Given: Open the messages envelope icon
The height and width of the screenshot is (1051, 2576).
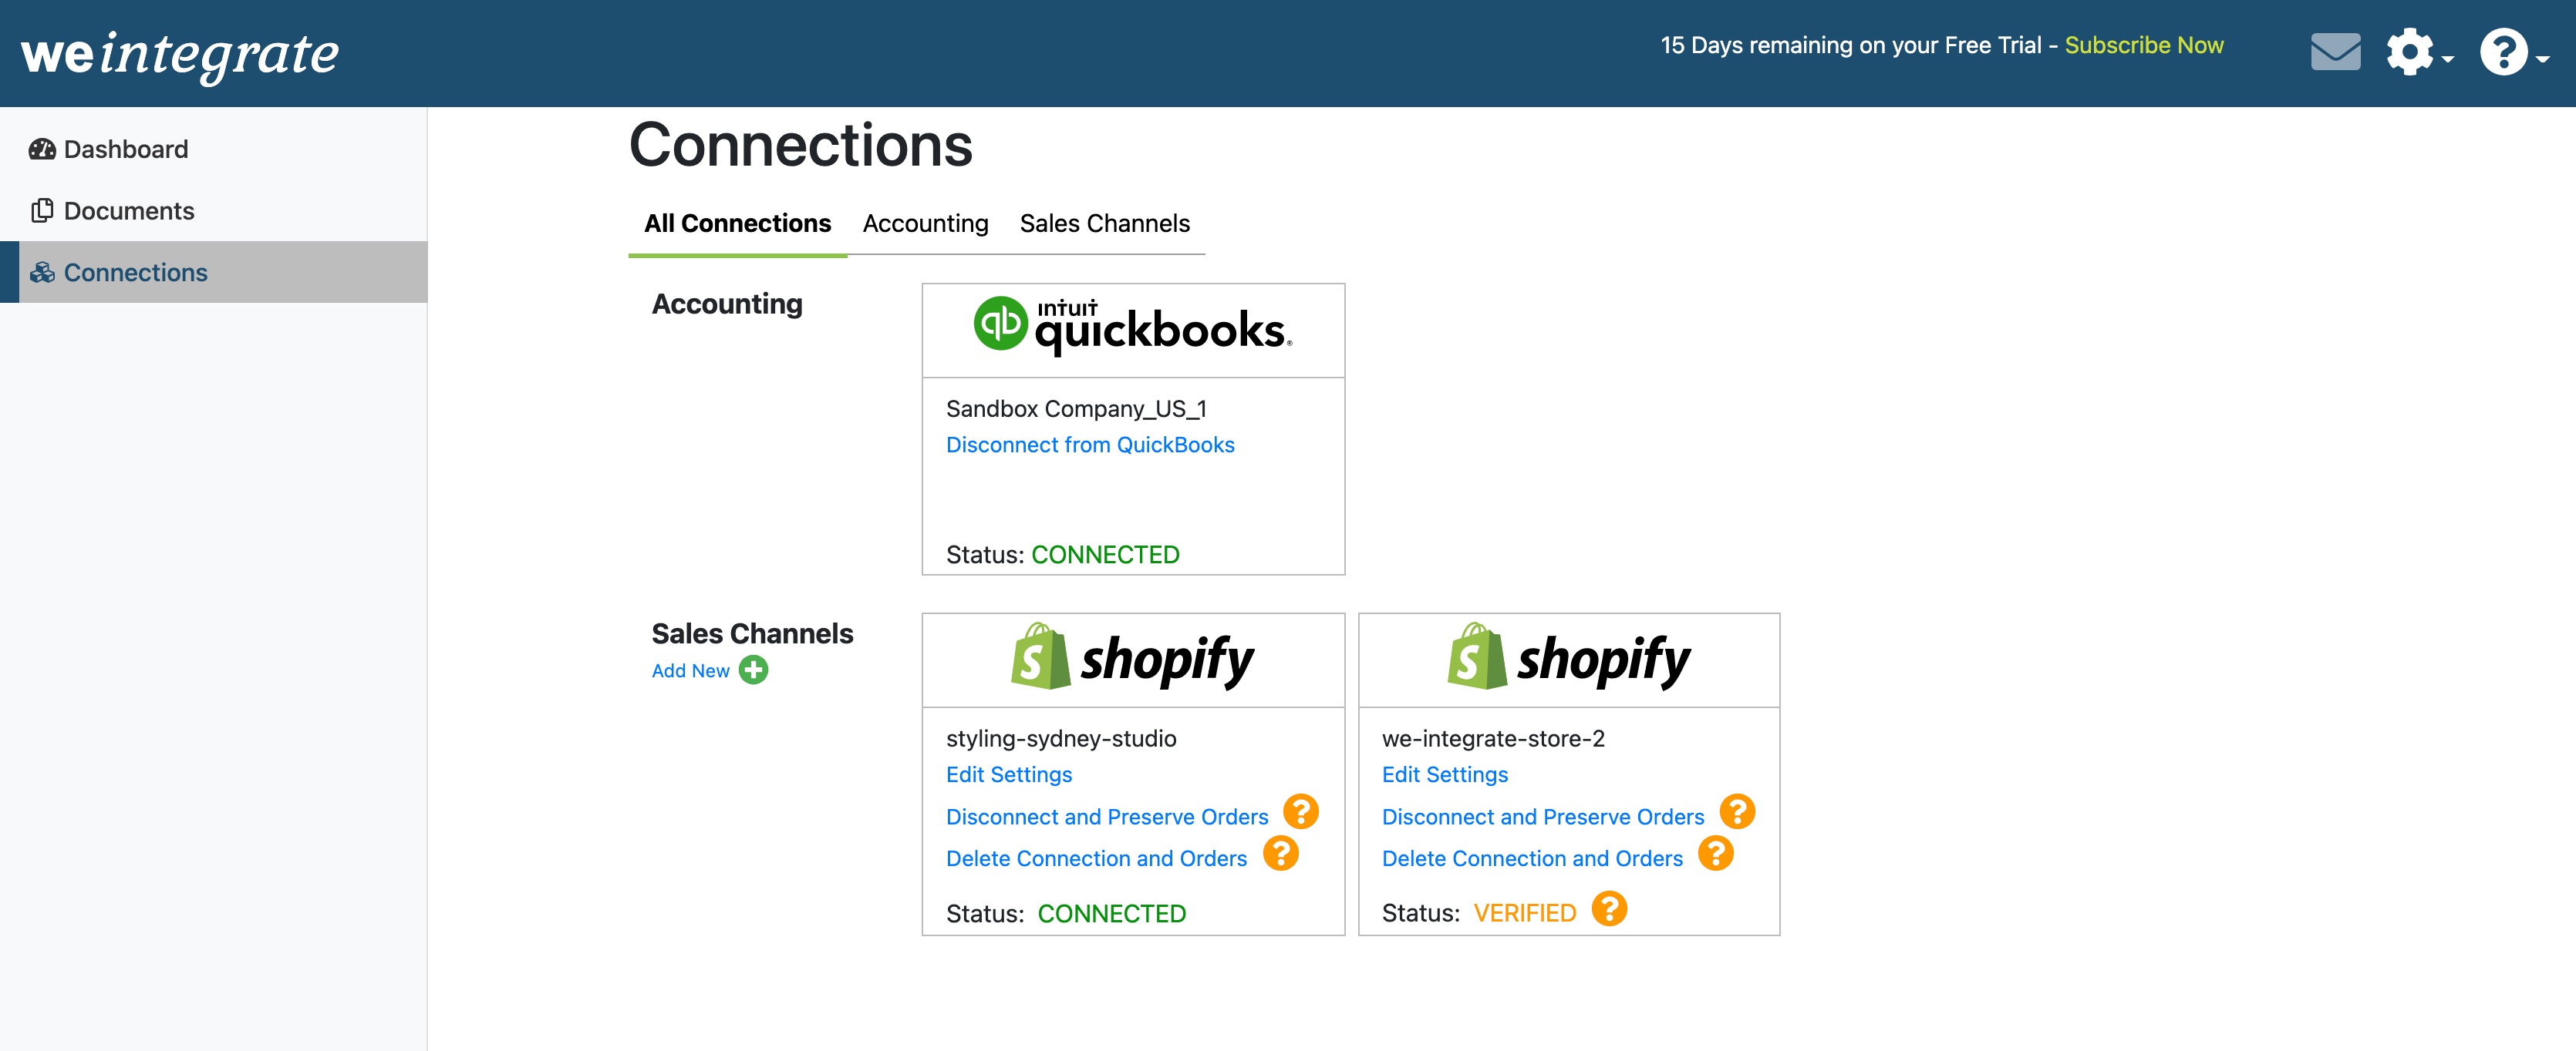Looking at the screenshot, I should (2337, 51).
